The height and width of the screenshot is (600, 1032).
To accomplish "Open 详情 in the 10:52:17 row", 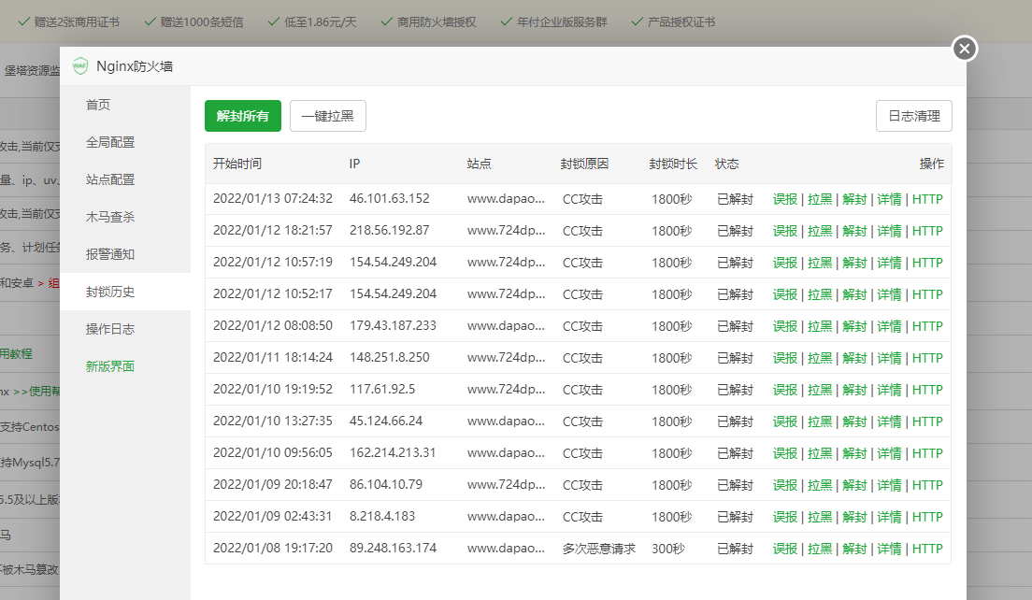I will point(889,294).
